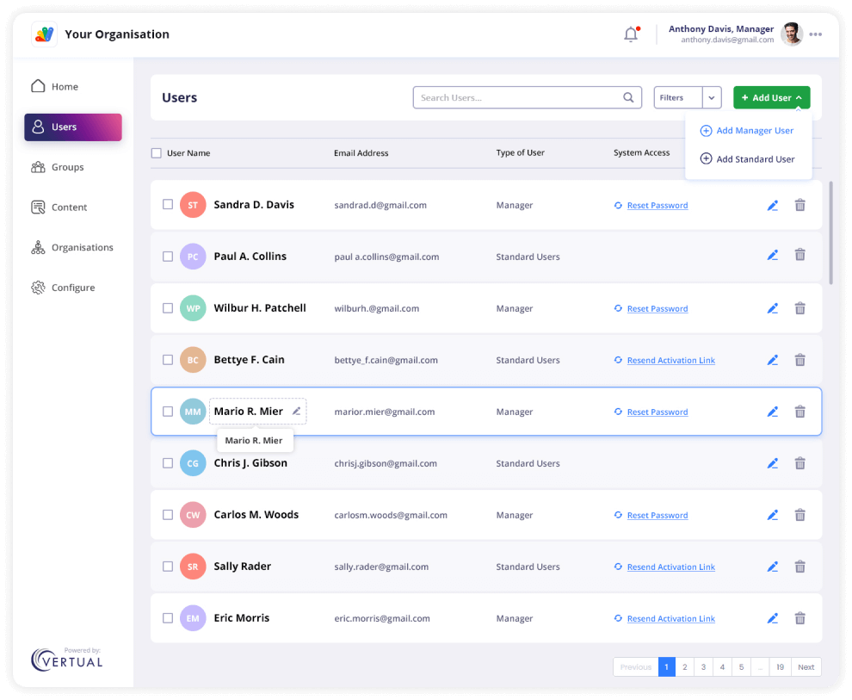Open Configure in the sidebar
Screen dimensions: 852x700
63,288
